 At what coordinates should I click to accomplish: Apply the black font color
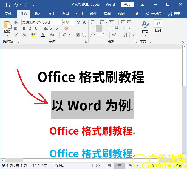click(43, 35)
